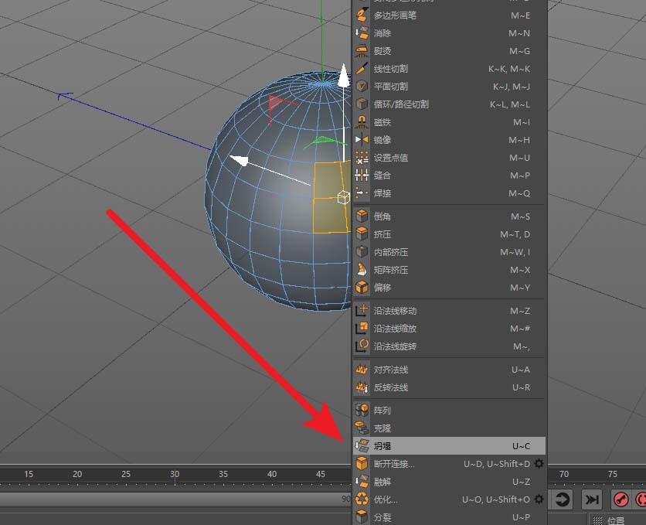646x525 pixels.
Task: Click the Weld command icon
Action: pos(361,193)
